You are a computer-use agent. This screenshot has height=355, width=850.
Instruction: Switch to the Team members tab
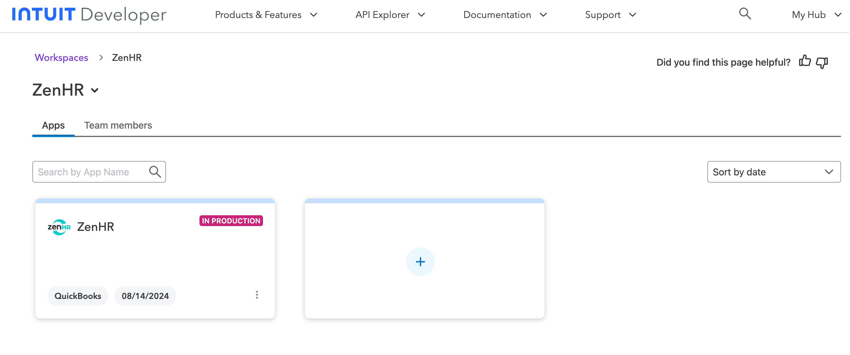click(118, 125)
